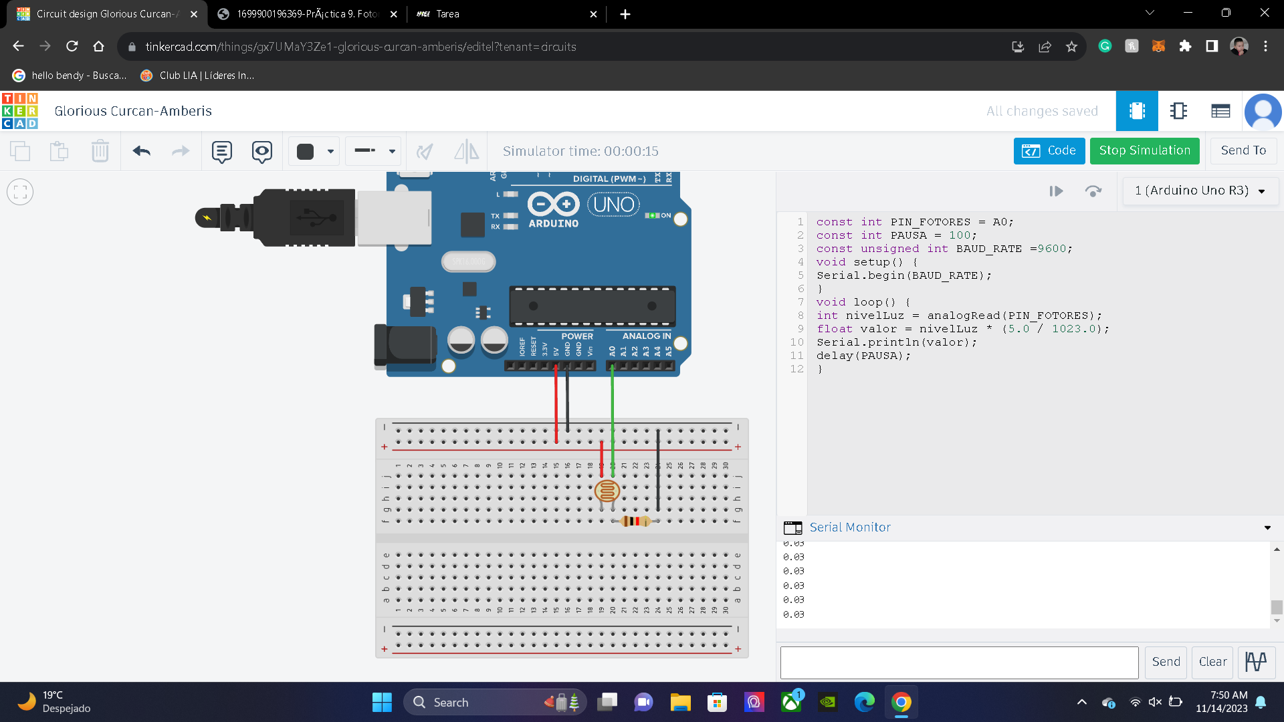This screenshot has height=722, width=1284.
Task: Click the serial monitor Clear button
Action: [x=1212, y=662]
